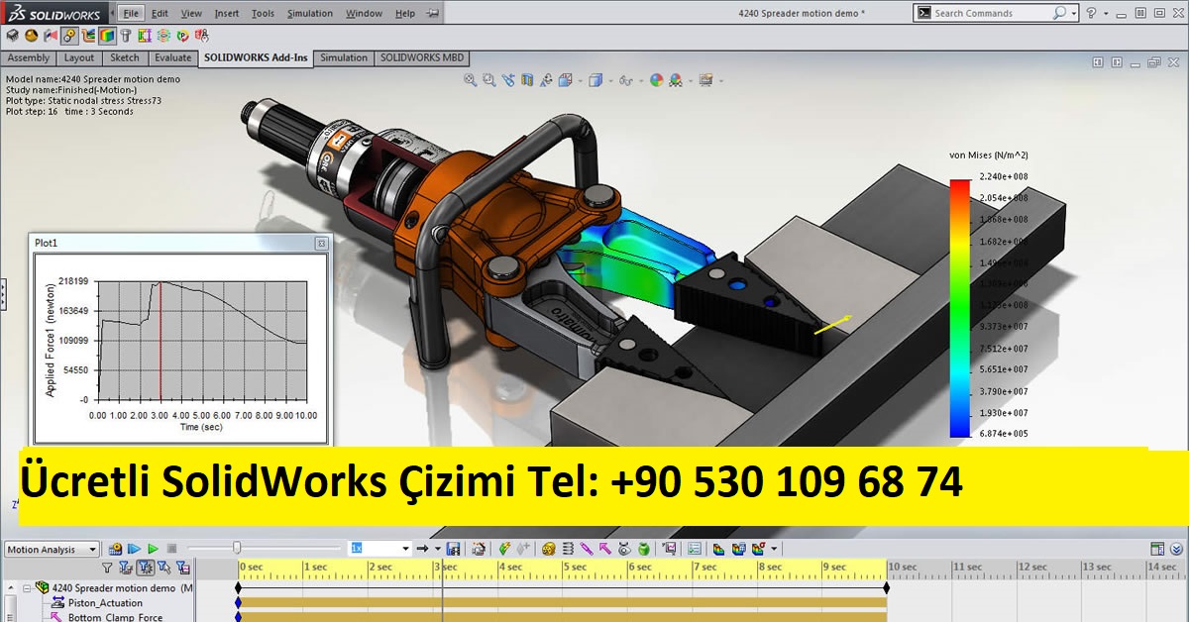Click the Calculate motion study icon

[x=116, y=548]
